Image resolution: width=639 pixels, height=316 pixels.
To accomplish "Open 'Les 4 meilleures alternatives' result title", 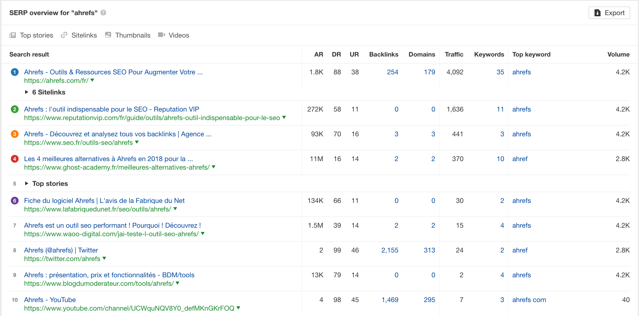I will tap(109, 159).
